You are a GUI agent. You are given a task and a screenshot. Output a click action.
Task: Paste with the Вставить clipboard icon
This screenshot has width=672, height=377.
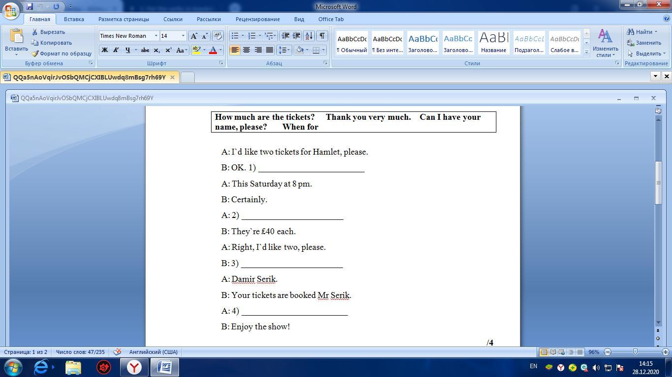point(16,36)
